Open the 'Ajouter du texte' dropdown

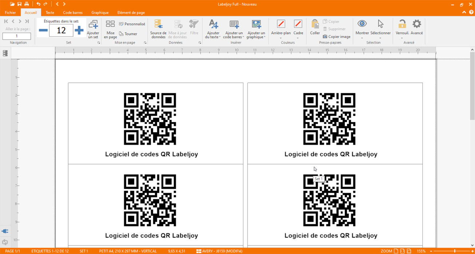(213, 29)
